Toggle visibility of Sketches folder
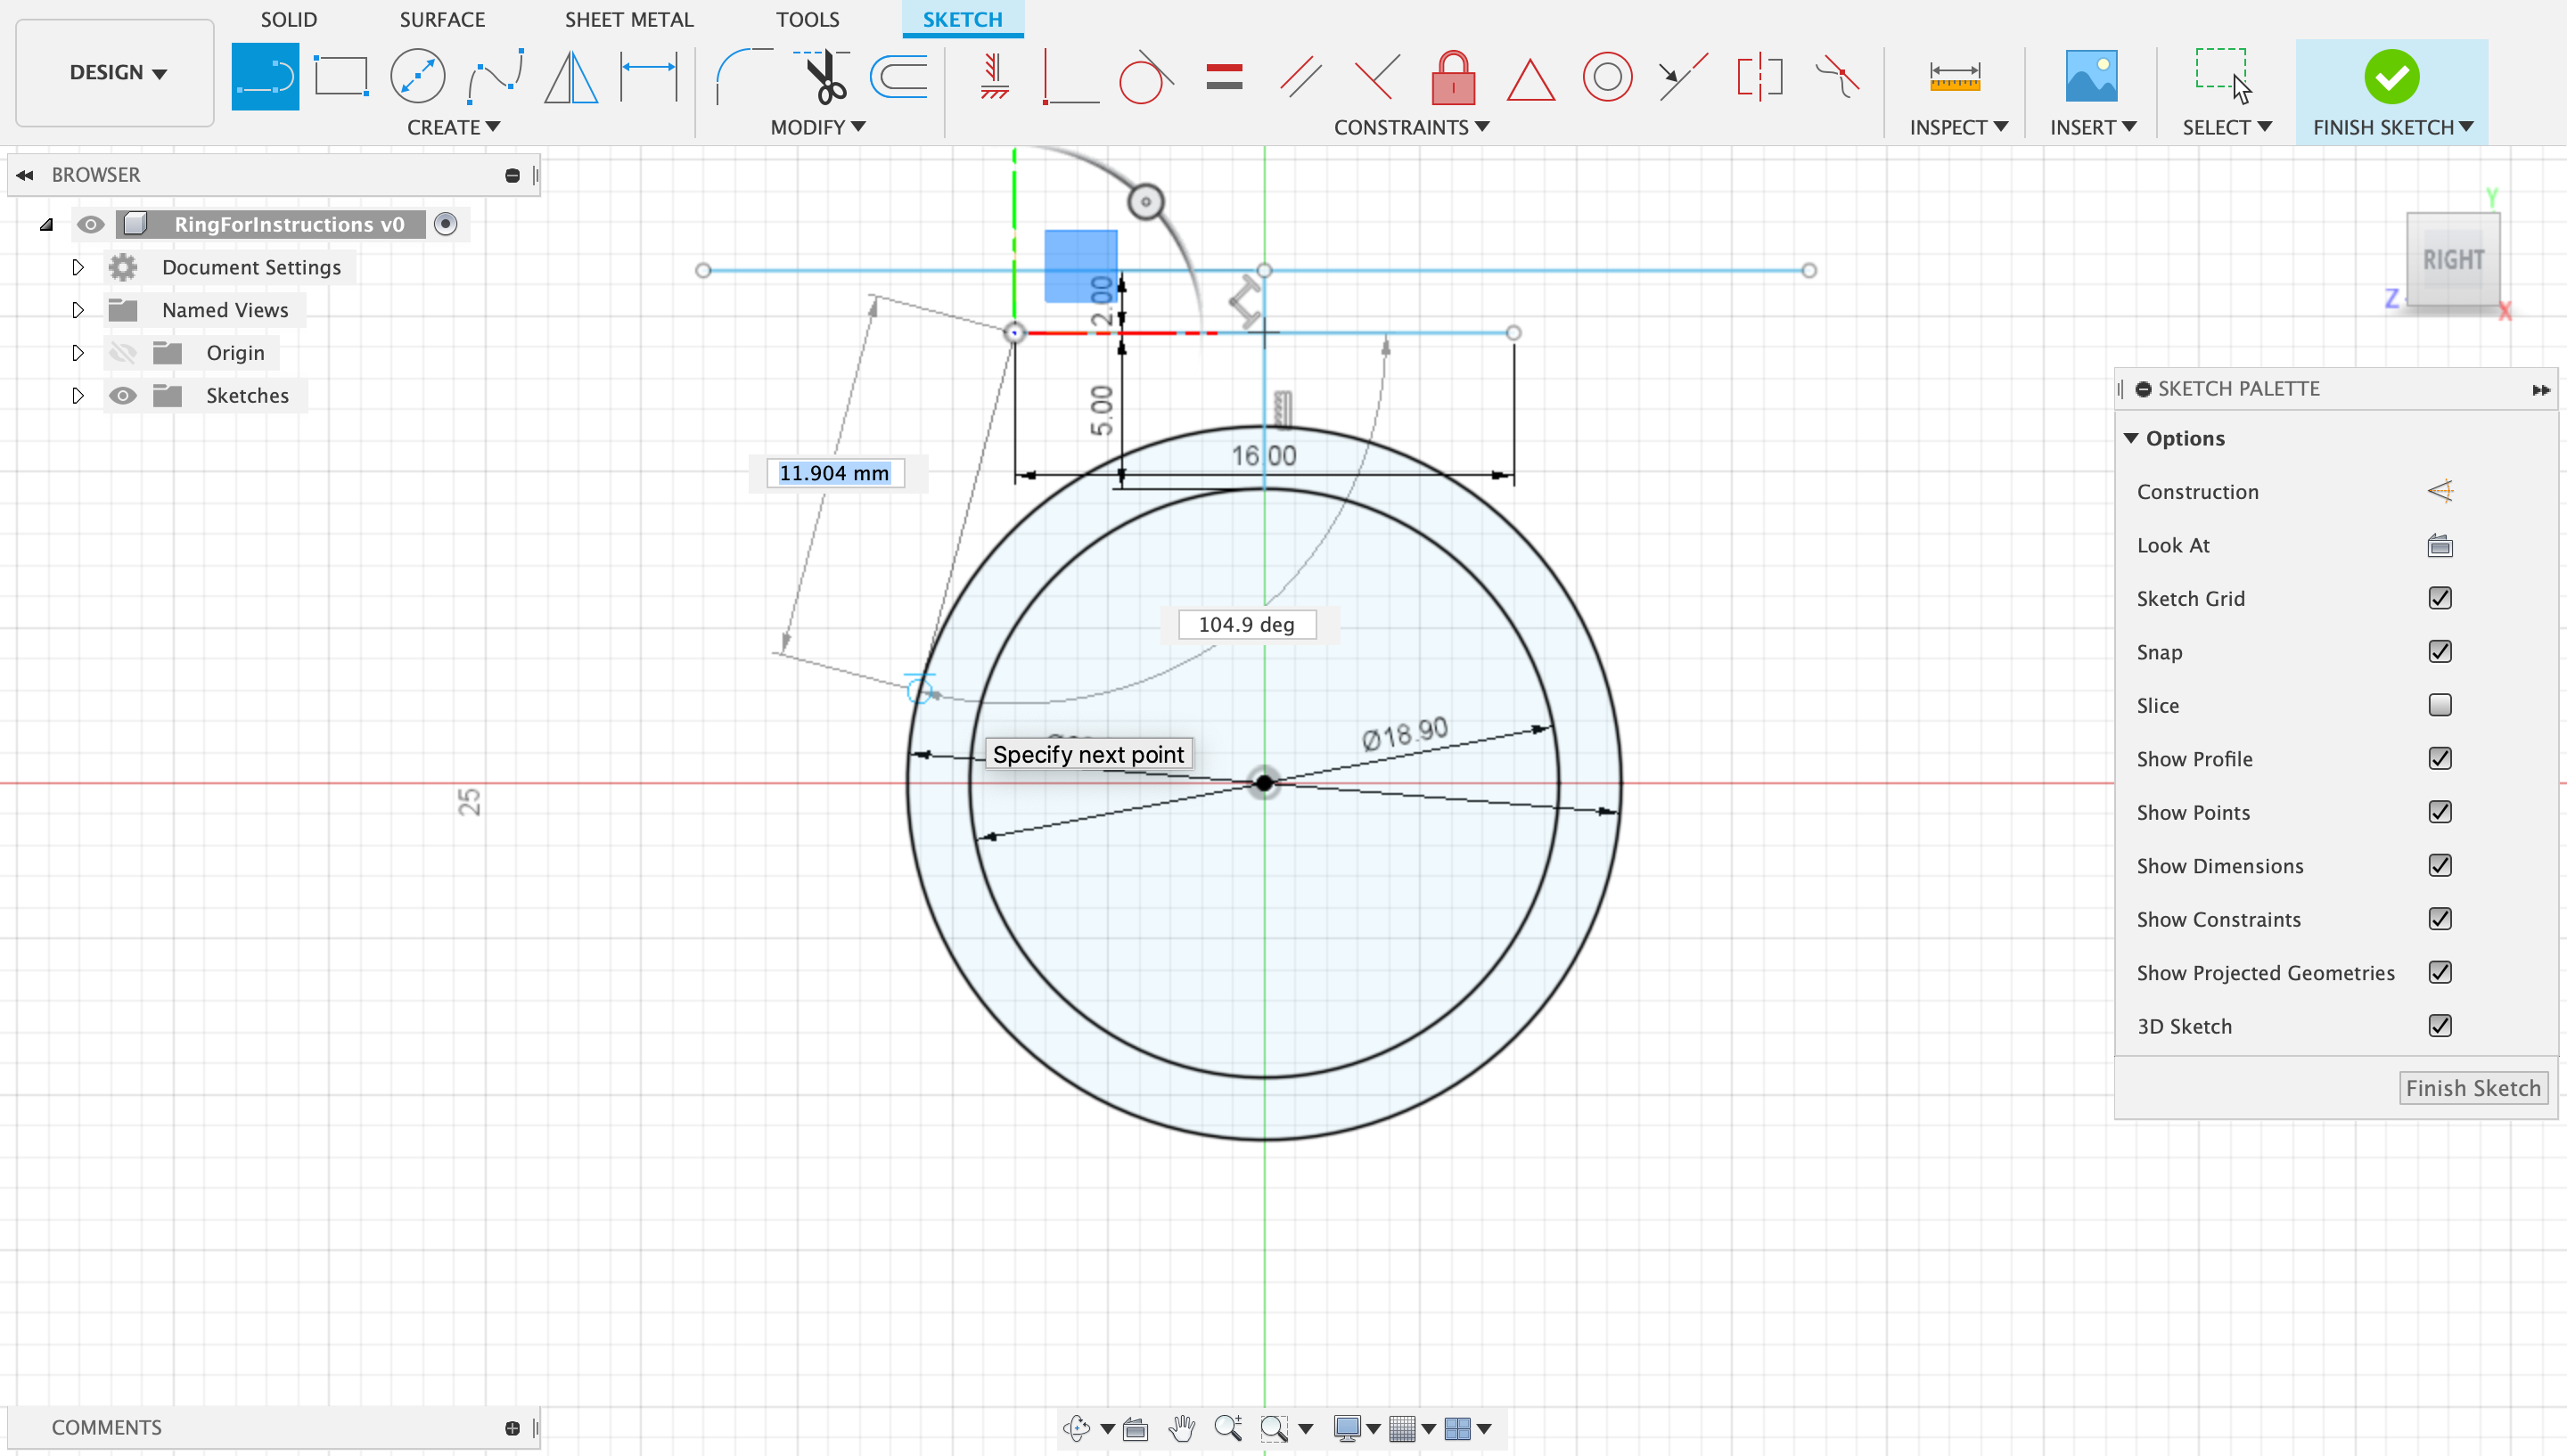 [x=122, y=395]
